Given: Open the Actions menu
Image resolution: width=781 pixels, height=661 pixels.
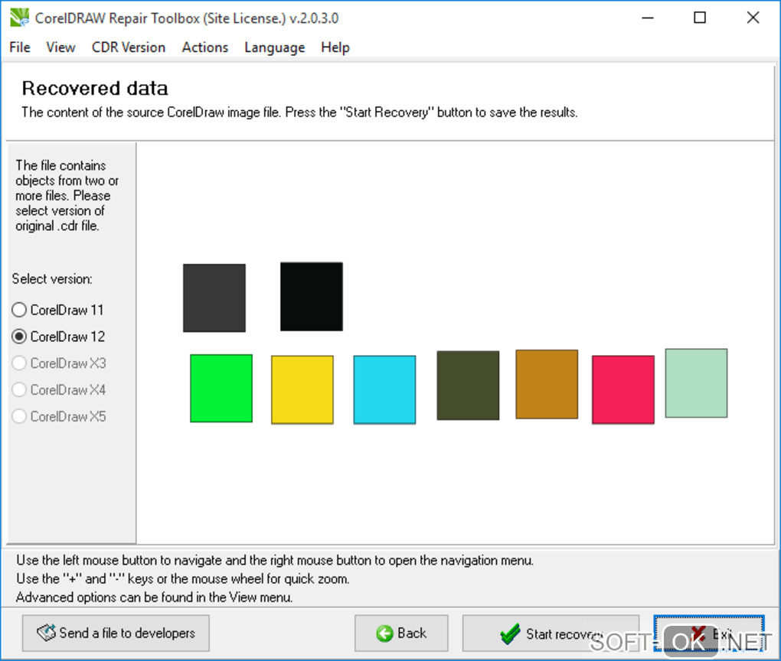Looking at the screenshot, I should coord(204,47).
